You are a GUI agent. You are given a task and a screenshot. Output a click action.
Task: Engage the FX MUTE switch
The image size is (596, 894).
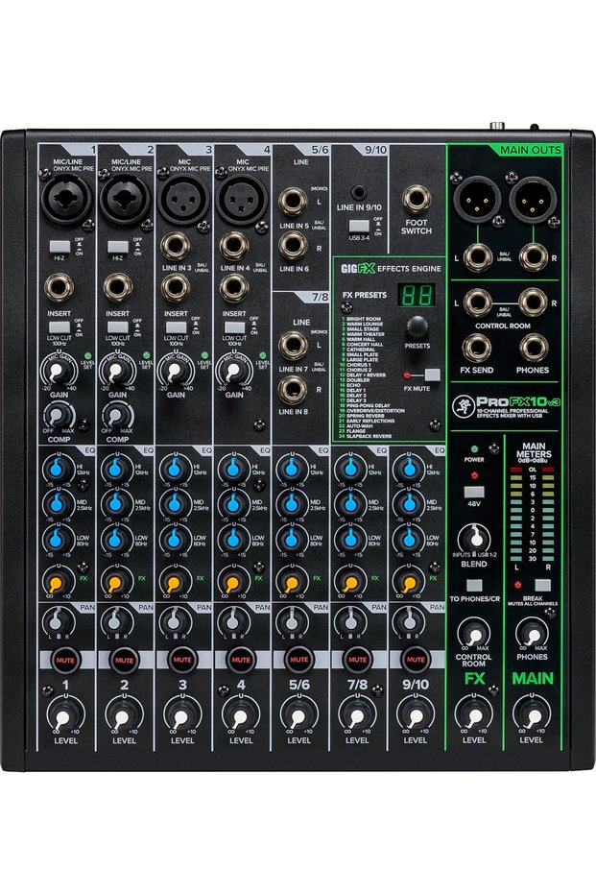pos(433,375)
